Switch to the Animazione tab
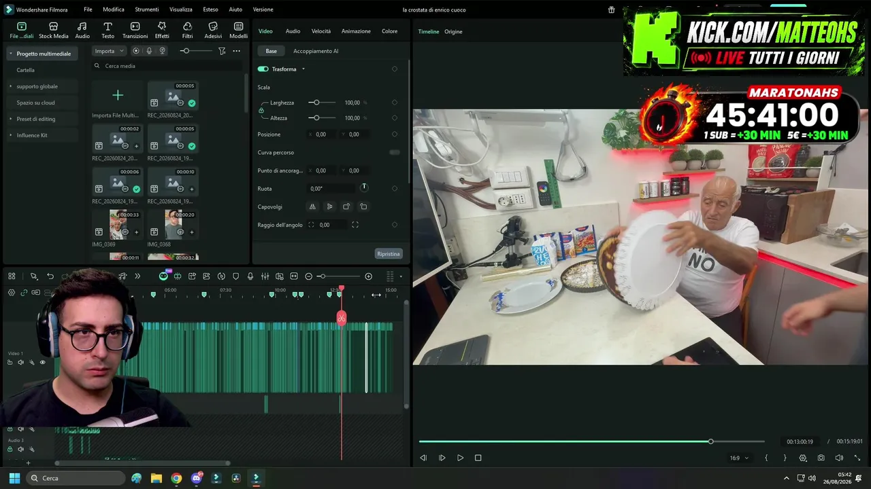Image resolution: width=871 pixels, height=489 pixels. (x=356, y=31)
